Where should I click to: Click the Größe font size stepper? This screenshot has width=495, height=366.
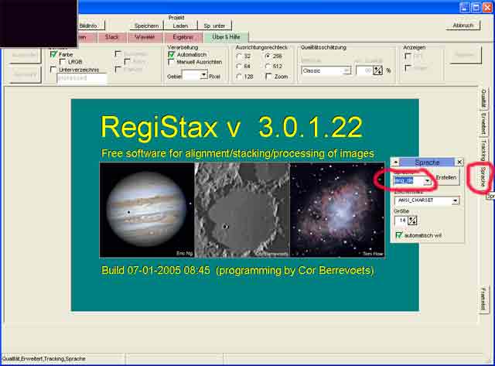coord(412,220)
